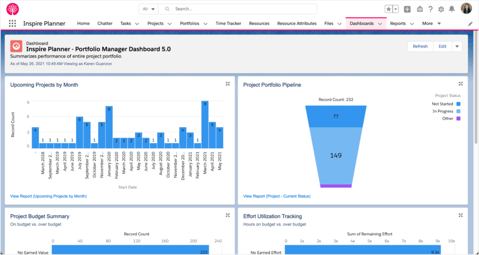Screen dimensions: 479x255
Task: Open the All search scope dropdown
Action: (x=148, y=9)
